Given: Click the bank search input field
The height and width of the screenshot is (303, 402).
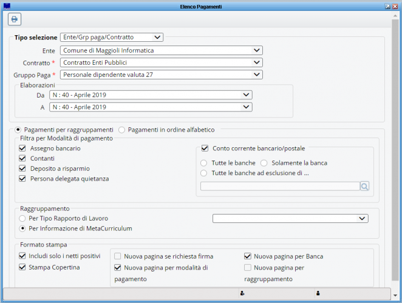Looking at the screenshot, I should [x=279, y=187].
